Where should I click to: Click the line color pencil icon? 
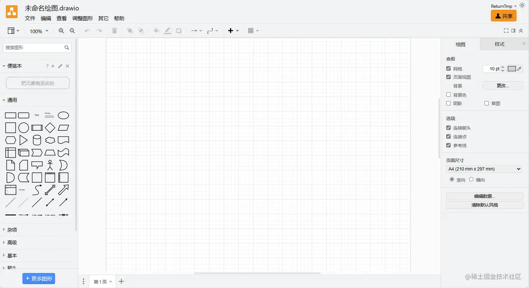tap(168, 31)
